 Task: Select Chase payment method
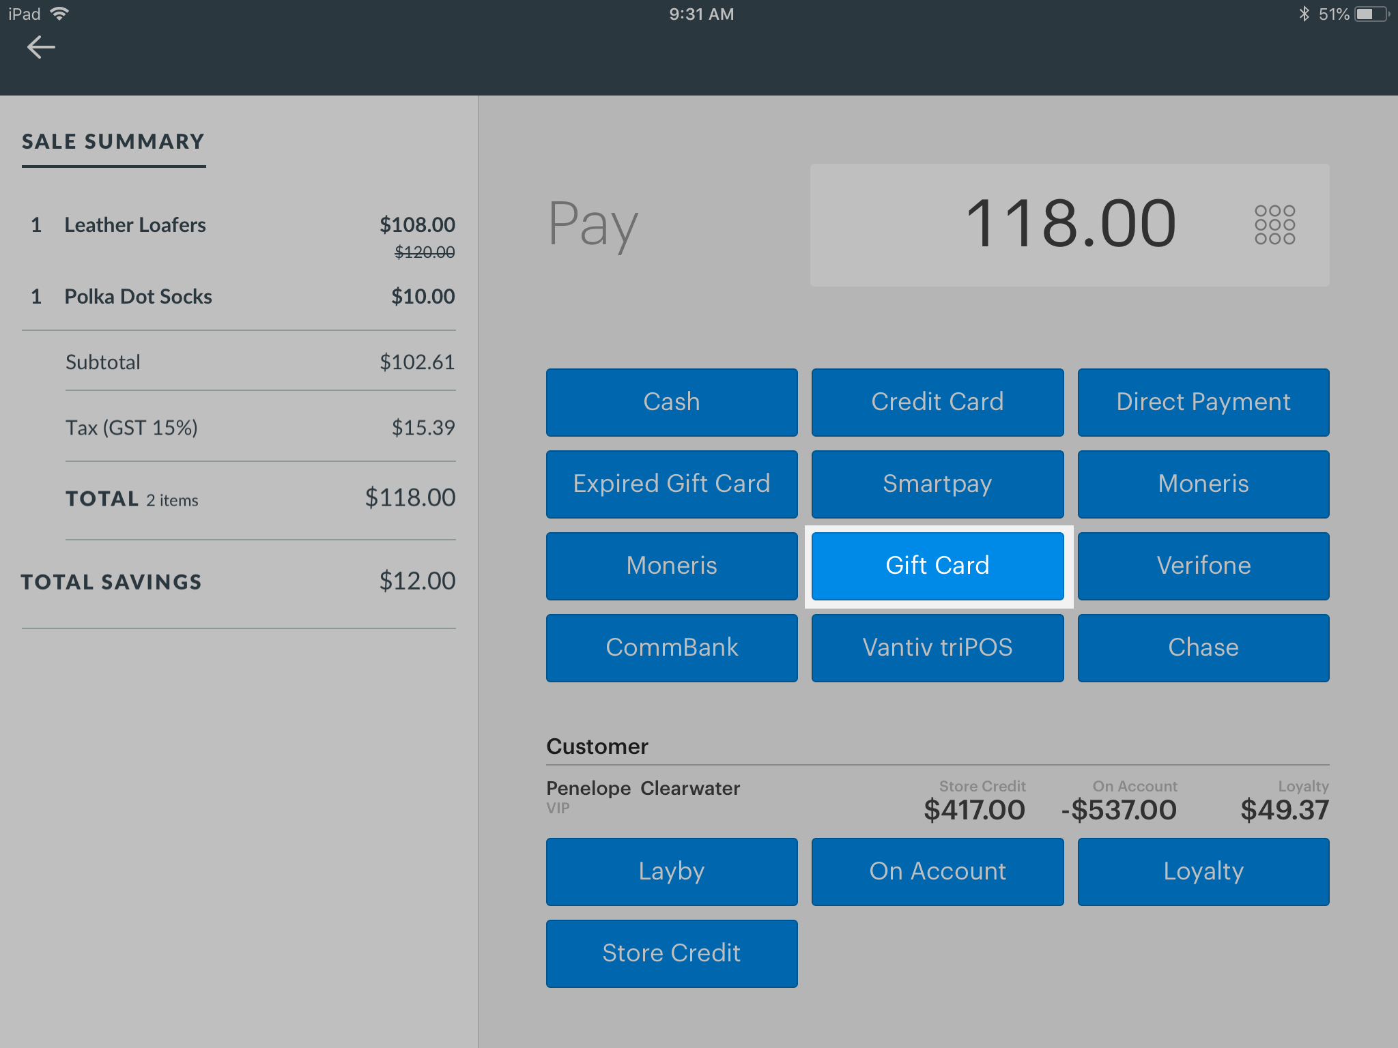pos(1203,647)
